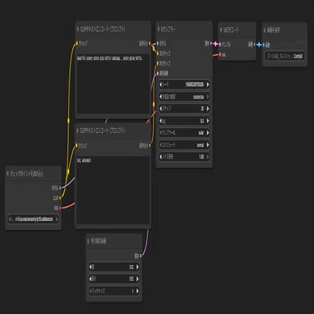Click the seed number value in Kサンプラー
The image size is (314, 314).
coord(194,85)
